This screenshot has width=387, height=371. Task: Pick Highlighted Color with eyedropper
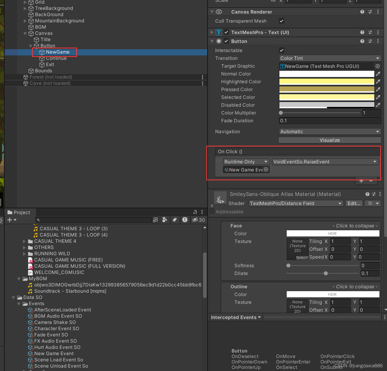click(378, 82)
